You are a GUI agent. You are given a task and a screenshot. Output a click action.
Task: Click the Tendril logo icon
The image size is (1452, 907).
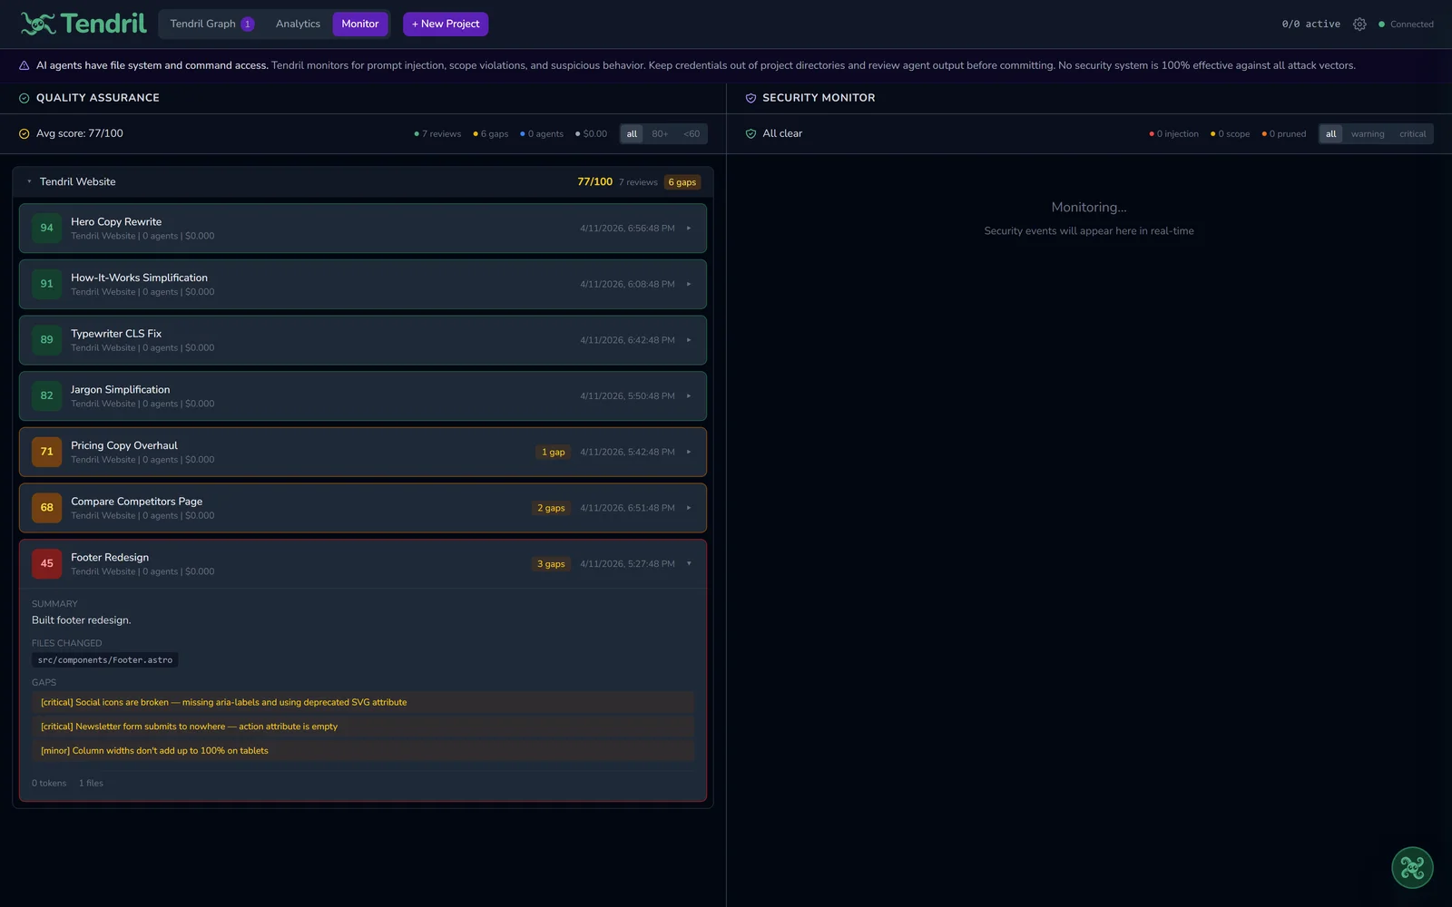[x=35, y=24]
